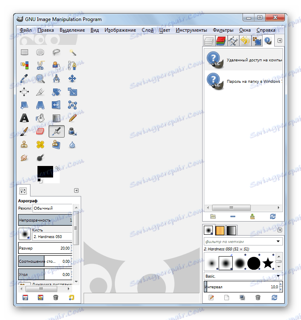This screenshot has height=320, width=301.
Task: Select the Foreground Select tool
Action: 56,65
